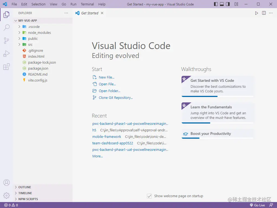Image resolution: width=277 pixels, height=208 pixels.
Task: Open the Selection menu
Action: [38, 4]
